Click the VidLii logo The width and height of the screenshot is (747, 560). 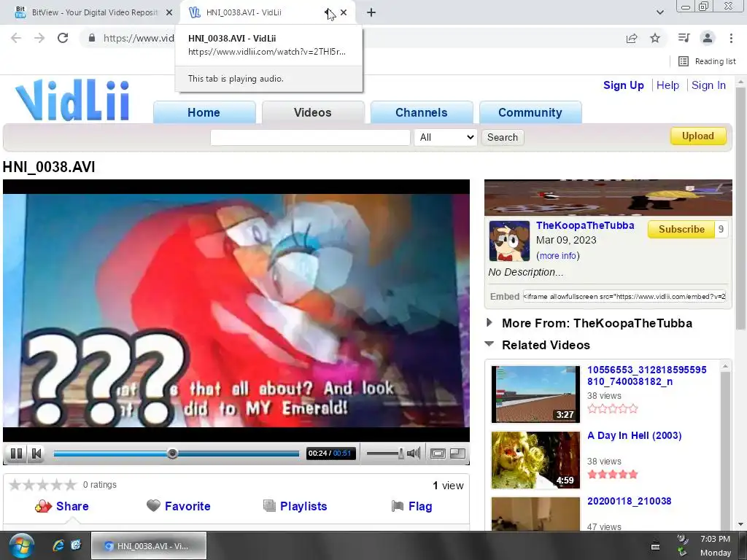point(72,100)
